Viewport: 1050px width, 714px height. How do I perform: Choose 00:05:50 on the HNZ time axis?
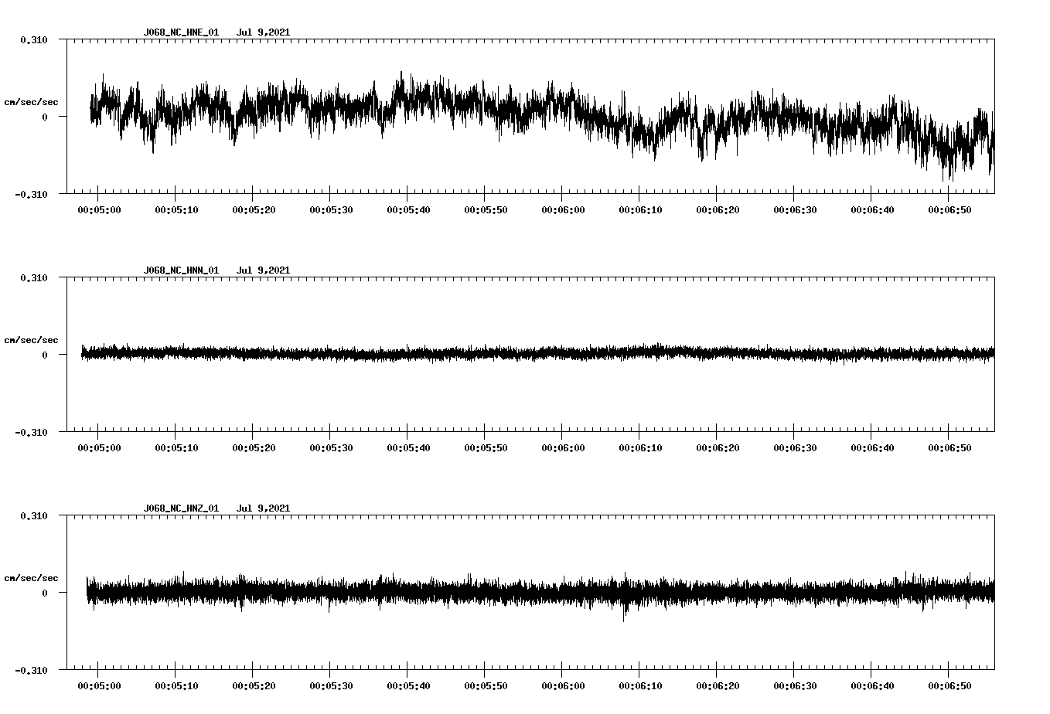point(486,686)
